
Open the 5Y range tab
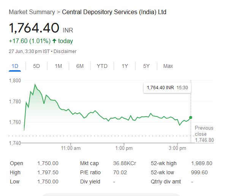(146, 66)
